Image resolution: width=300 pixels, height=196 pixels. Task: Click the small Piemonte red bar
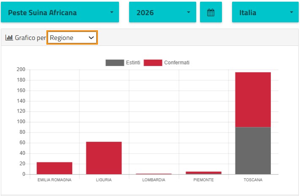pyautogui.click(x=203, y=173)
